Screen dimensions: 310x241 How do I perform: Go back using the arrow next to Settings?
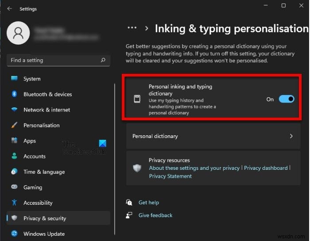click(9, 9)
